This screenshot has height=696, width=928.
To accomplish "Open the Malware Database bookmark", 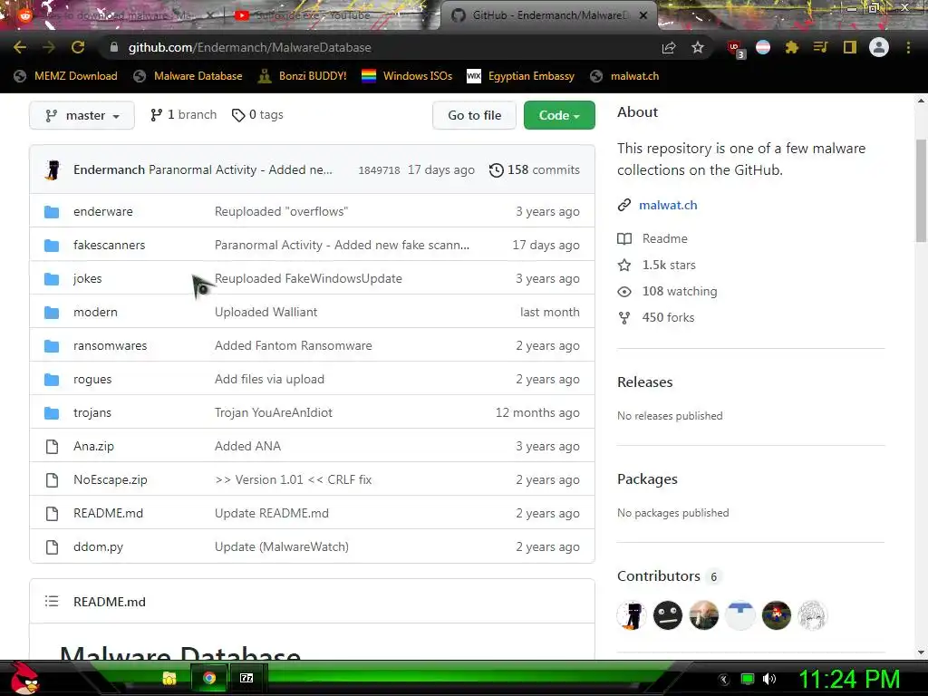I will [188, 76].
